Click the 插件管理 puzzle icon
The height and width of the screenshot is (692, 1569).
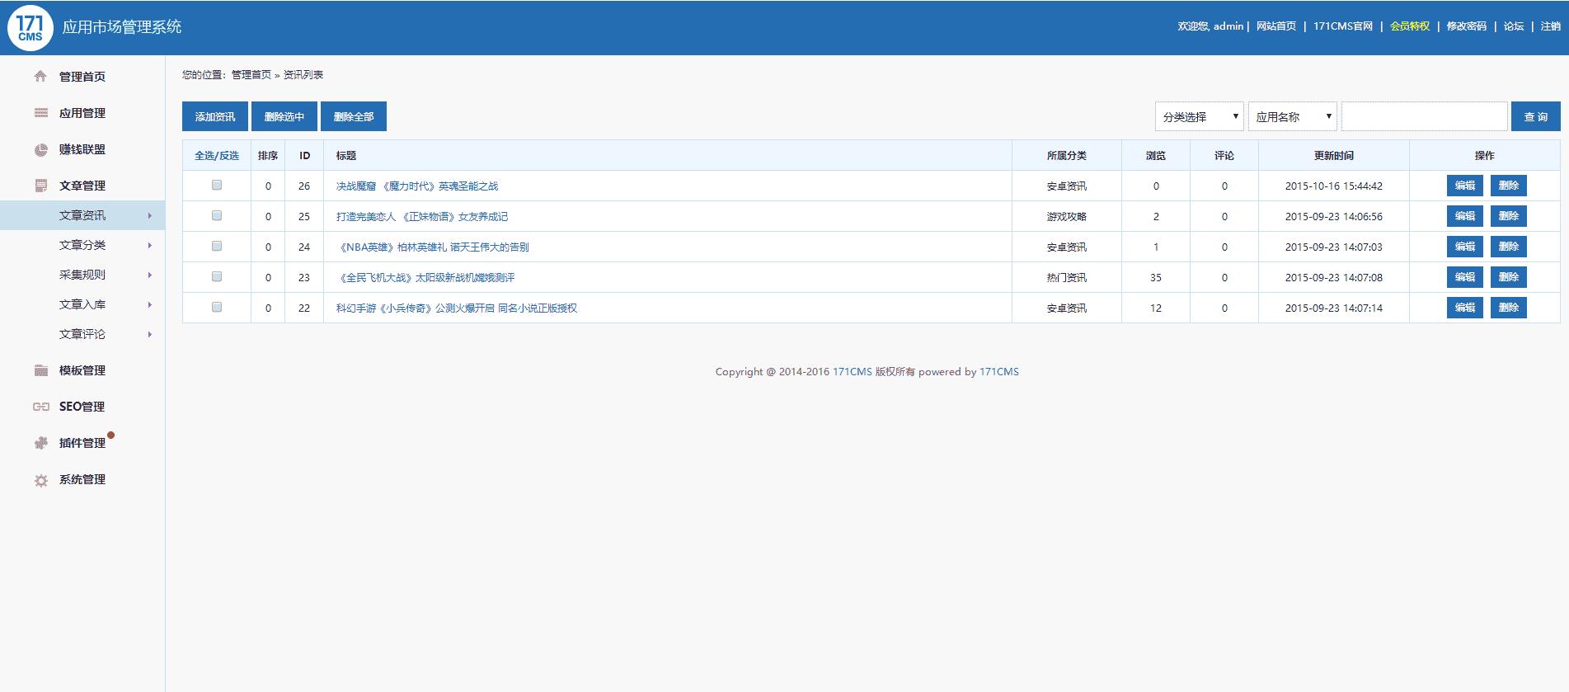pos(40,443)
